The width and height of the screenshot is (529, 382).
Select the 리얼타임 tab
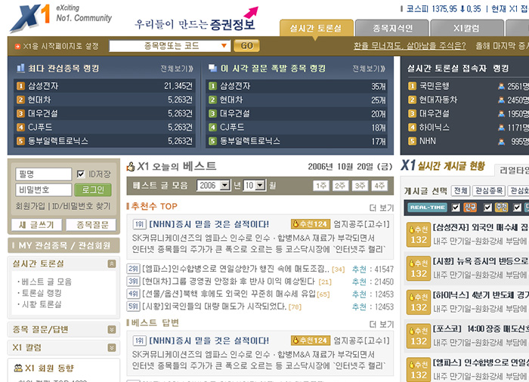pyautogui.click(x=513, y=171)
